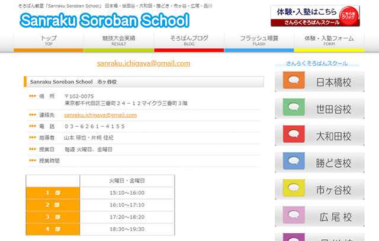Click blue speech bubble icon for 勝どき校

click(x=294, y=160)
